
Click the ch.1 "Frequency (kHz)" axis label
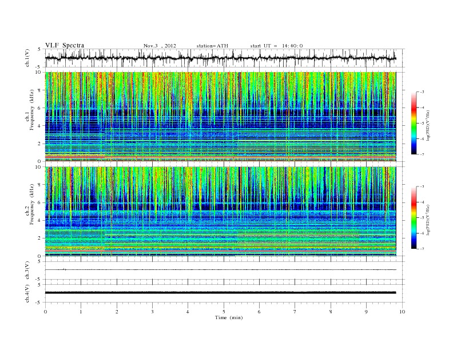32,110
